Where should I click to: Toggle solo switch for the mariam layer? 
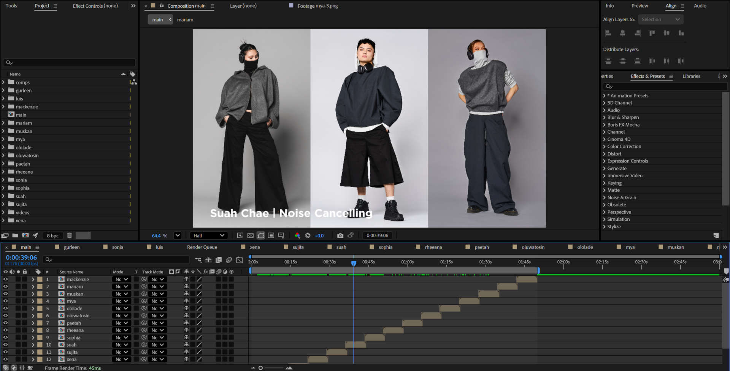(18, 287)
